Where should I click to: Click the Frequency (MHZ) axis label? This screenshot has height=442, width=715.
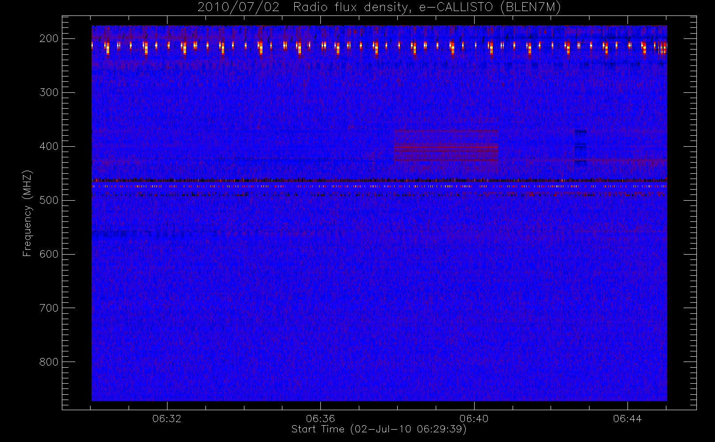[27, 213]
